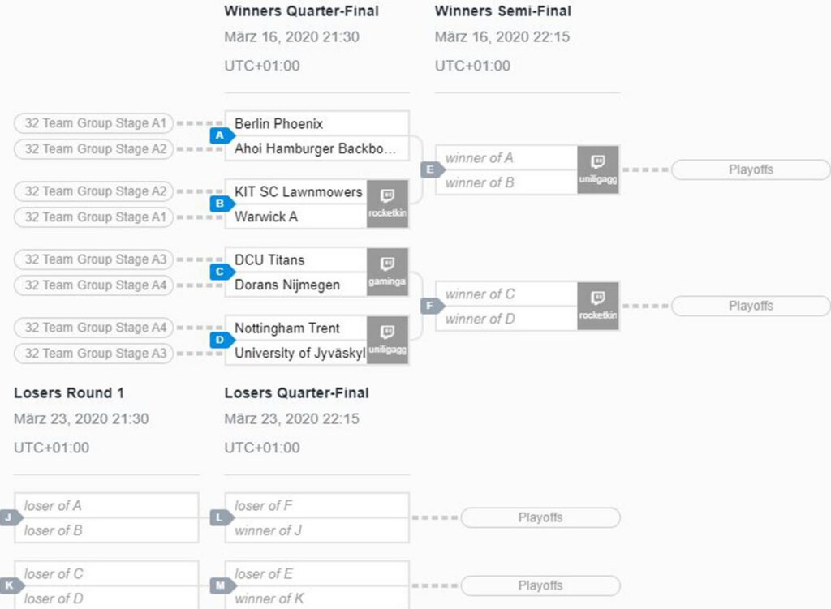This screenshot has width=831, height=609.
Task: Click the grey match L marker
Action: pos(222,517)
